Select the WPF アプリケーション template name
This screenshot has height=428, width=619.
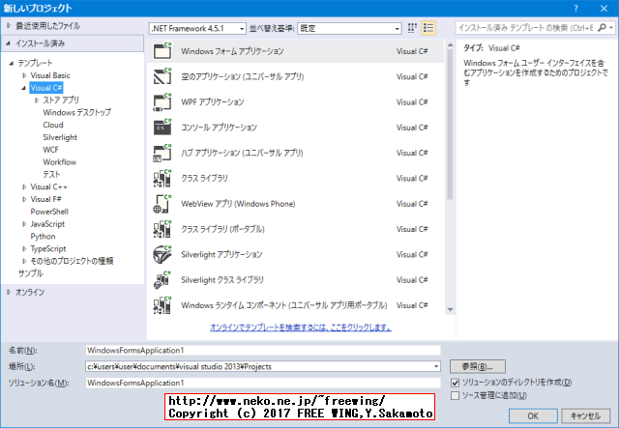[213, 101]
